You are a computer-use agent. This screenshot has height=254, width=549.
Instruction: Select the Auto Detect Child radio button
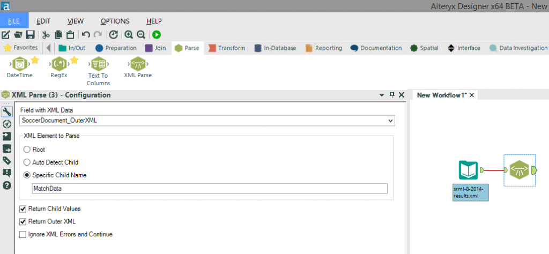pos(27,162)
